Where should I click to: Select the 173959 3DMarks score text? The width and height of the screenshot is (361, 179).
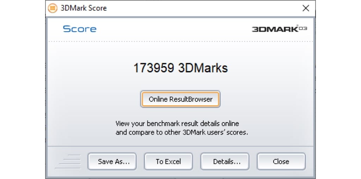click(x=180, y=68)
